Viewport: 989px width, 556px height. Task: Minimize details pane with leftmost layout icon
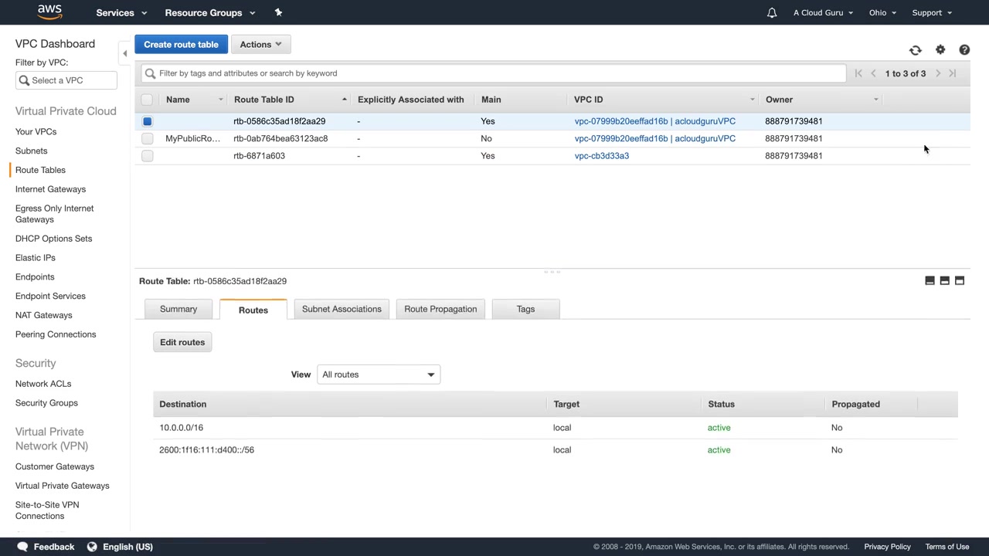(930, 281)
